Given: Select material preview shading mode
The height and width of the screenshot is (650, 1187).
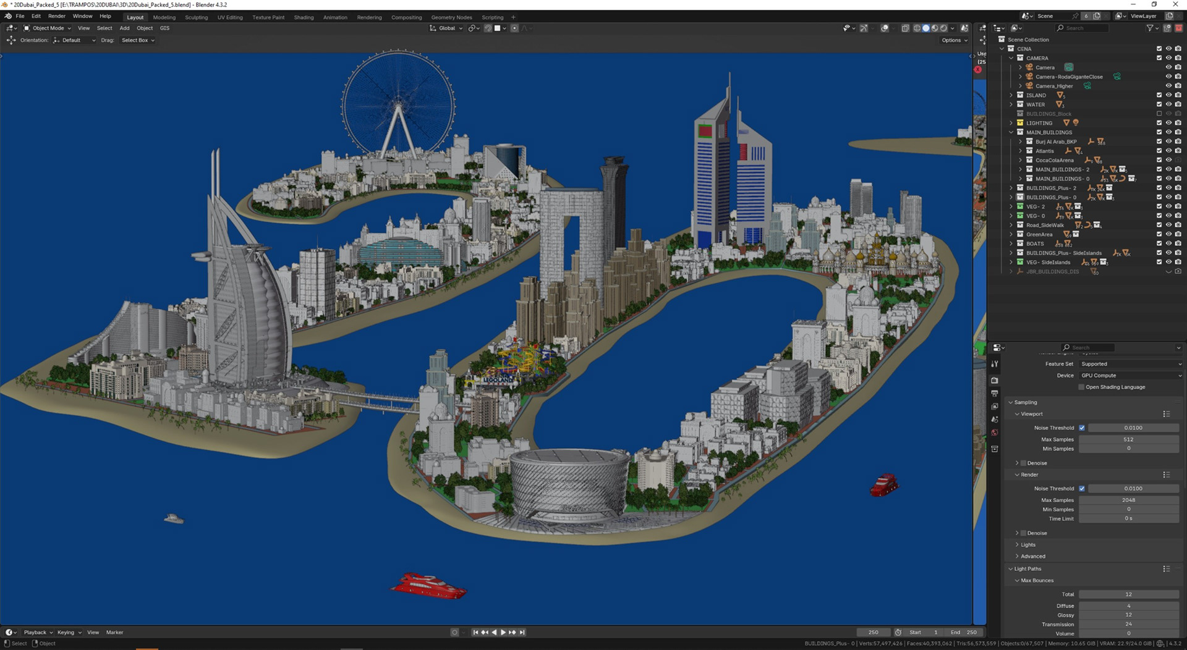Looking at the screenshot, I should pyautogui.click(x=935, y=28).
